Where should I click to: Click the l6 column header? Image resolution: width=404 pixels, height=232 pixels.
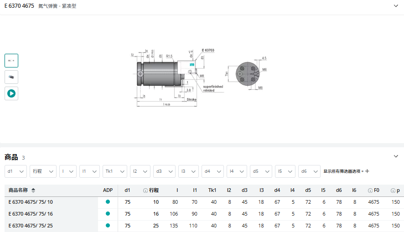point(354,190)
